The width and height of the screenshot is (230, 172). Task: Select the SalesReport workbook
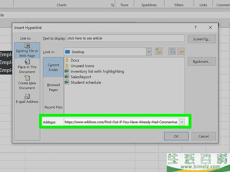pyautogui.click(x=78, y=77)
